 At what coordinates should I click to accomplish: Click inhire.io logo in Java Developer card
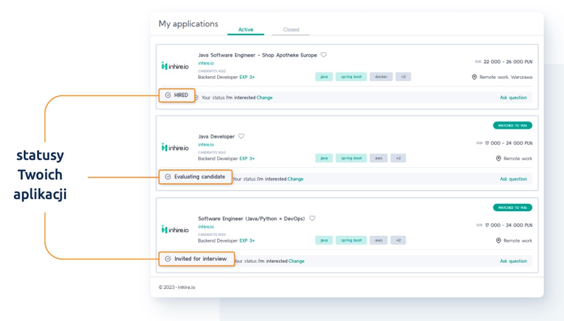coord(175,148)
